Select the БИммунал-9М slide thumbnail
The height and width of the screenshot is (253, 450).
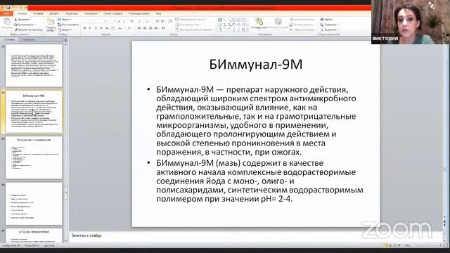[x=34, y=112]
